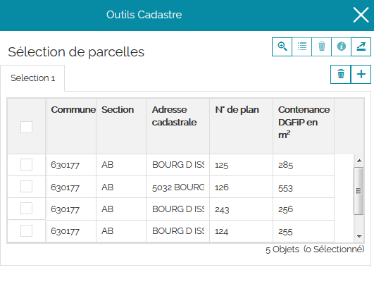Open the info icon for parcels

342,47
